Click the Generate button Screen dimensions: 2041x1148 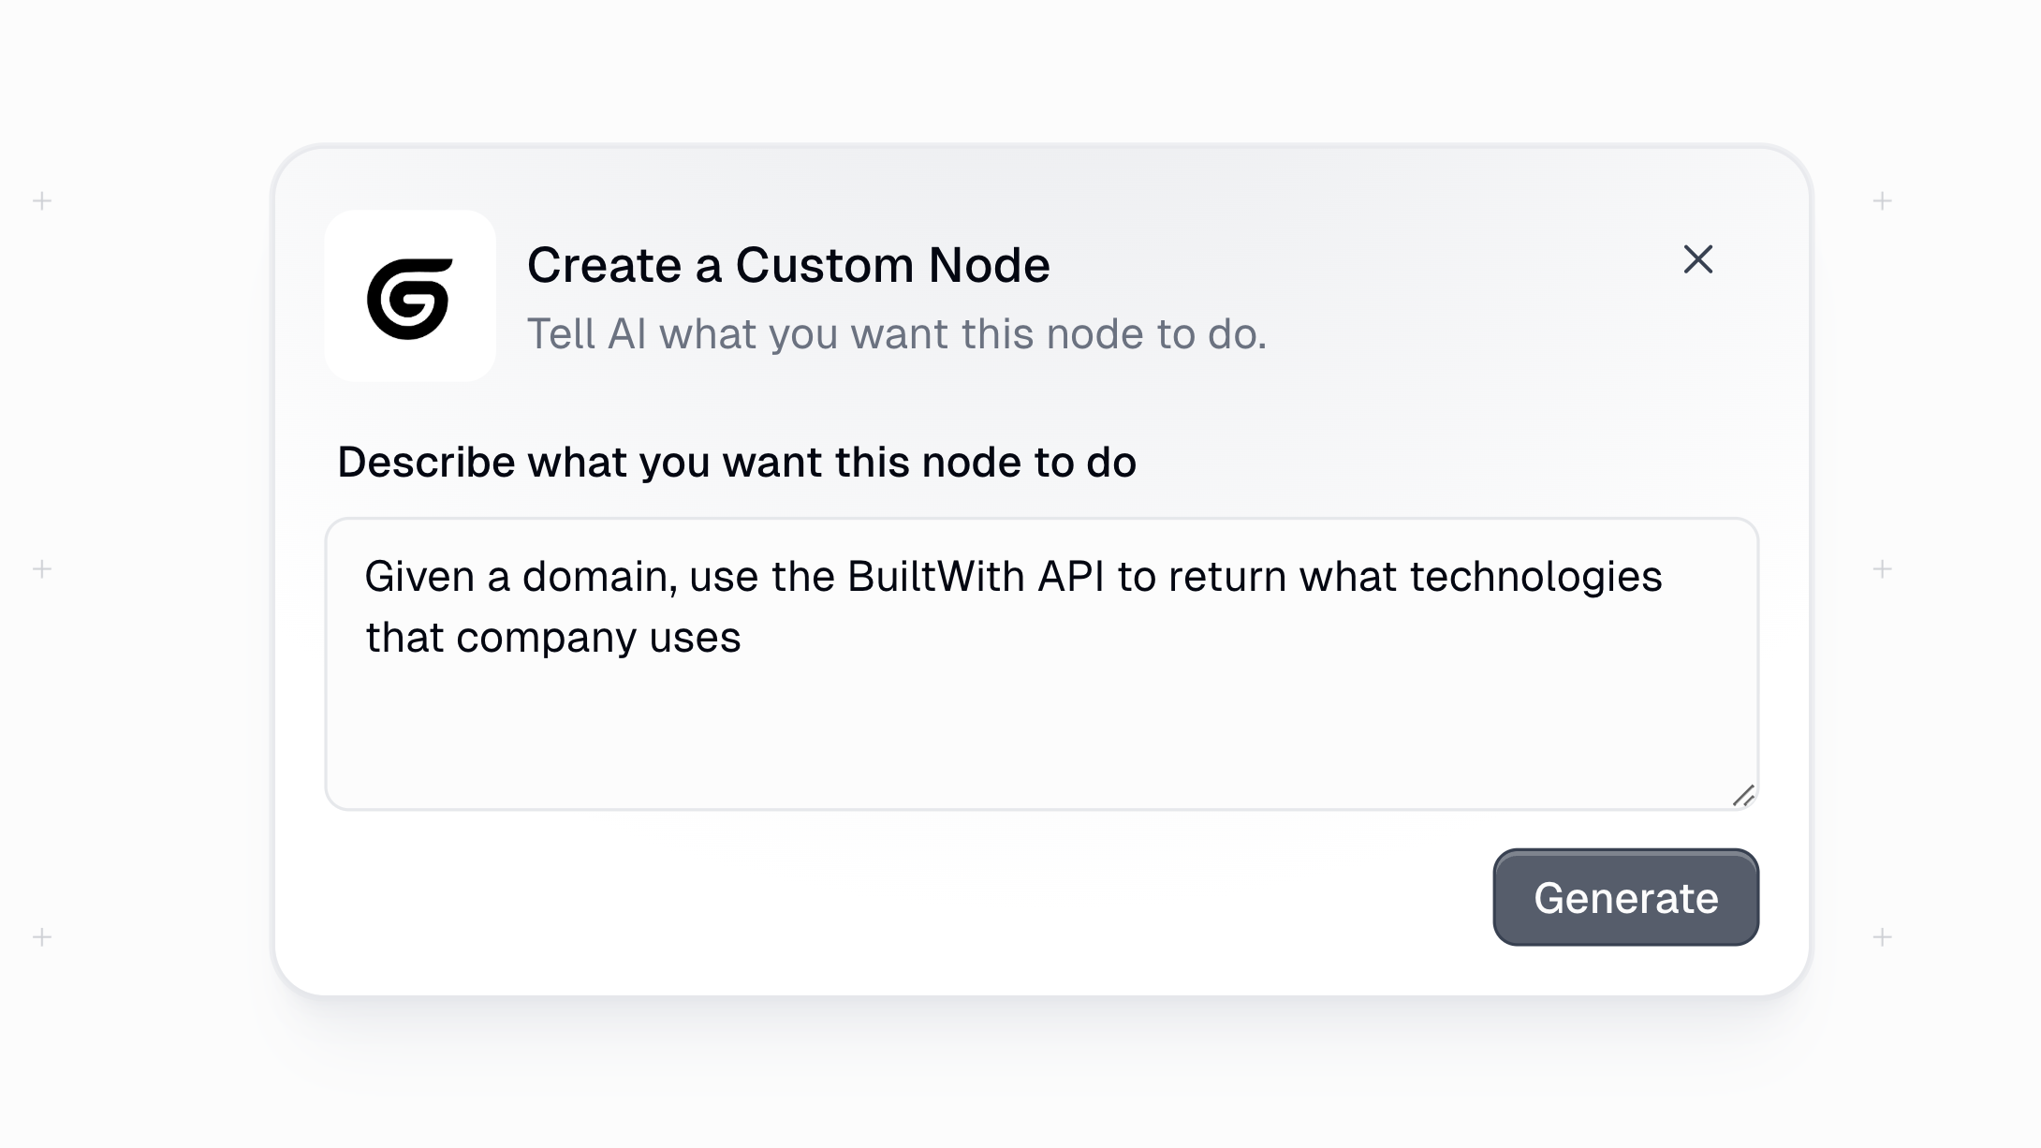click(1625, 897)
